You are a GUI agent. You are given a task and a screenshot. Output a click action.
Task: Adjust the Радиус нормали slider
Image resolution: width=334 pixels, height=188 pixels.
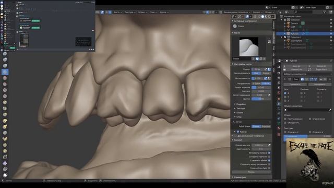[261, 87]
